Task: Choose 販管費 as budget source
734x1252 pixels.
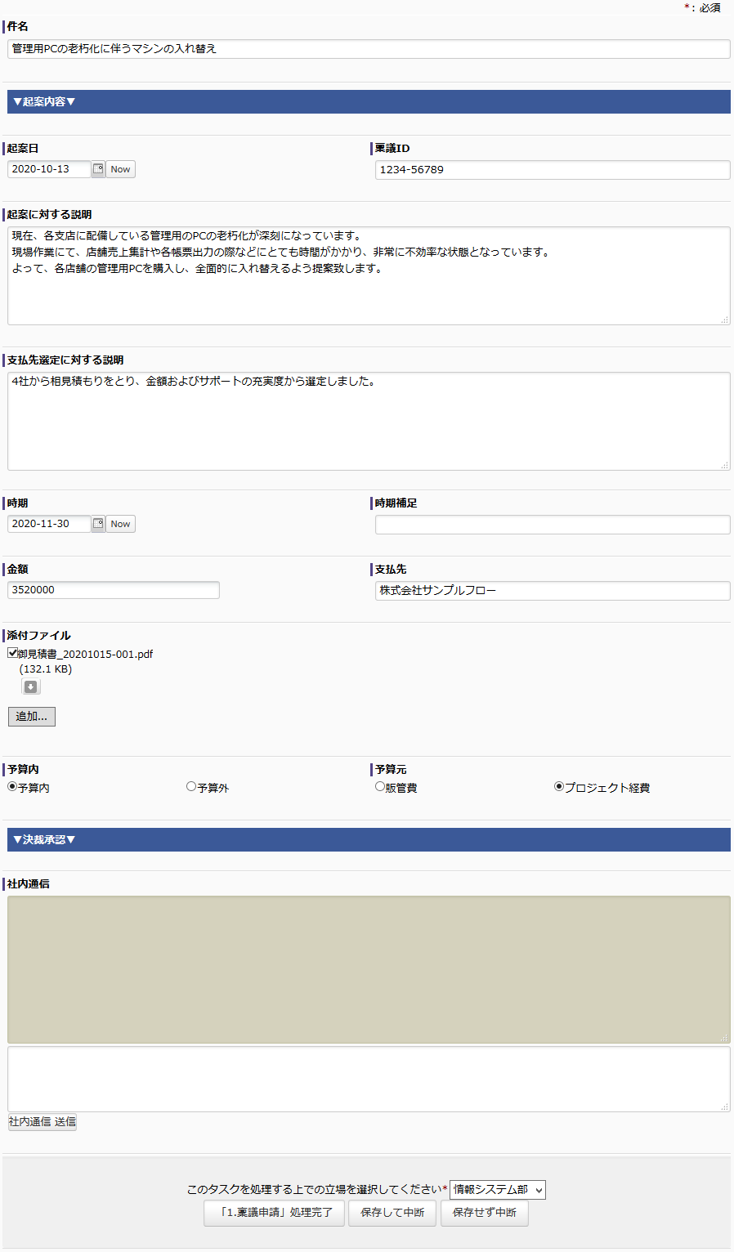Action: pyautogui.click(x=380, y=787)
